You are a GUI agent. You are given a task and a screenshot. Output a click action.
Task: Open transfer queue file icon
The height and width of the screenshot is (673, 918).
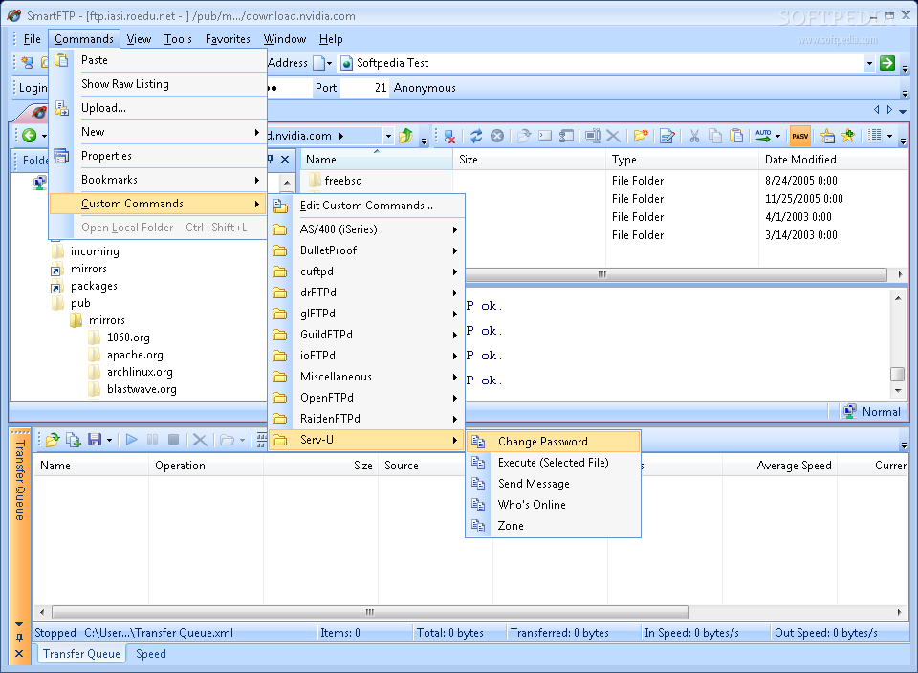click(x=53, y=440)
